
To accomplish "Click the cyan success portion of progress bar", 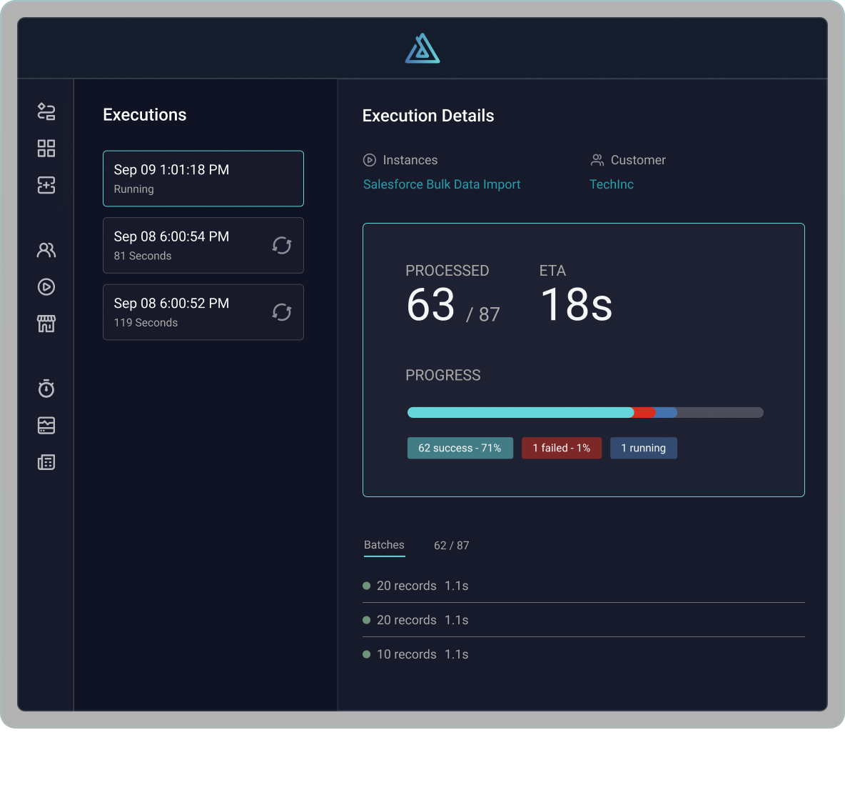I will point(520,413).
